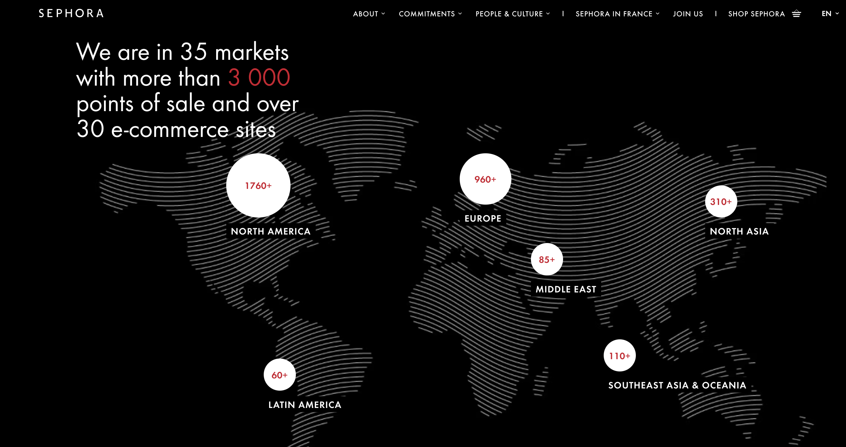Click the 60+ Latin America bubble

279,375
